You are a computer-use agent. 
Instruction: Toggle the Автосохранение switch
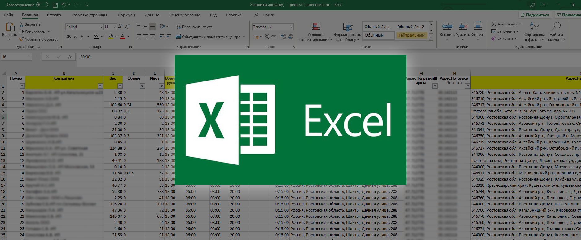[x=42, y=5]
